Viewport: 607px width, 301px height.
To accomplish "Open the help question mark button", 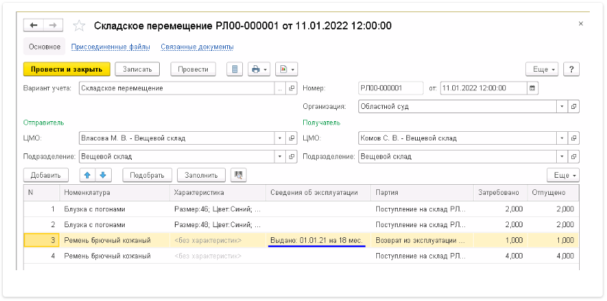I will point(571,70).
